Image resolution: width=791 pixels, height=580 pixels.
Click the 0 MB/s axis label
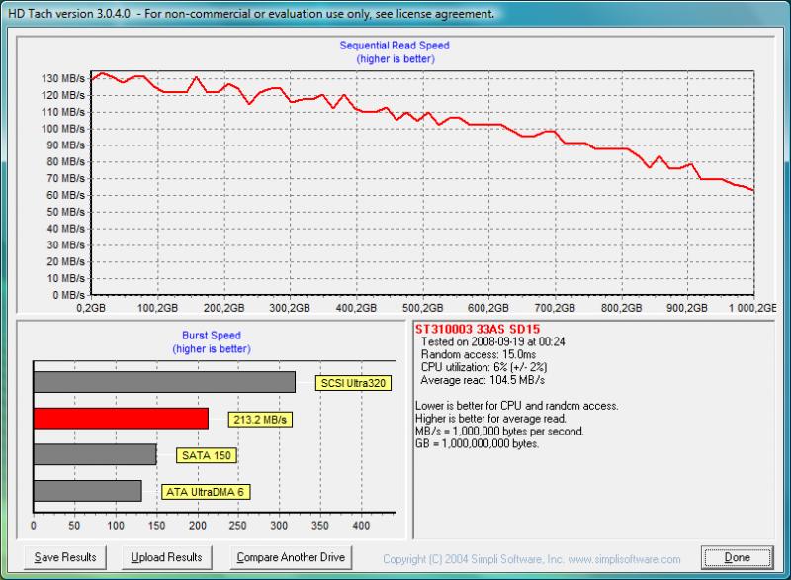point(68,295)
